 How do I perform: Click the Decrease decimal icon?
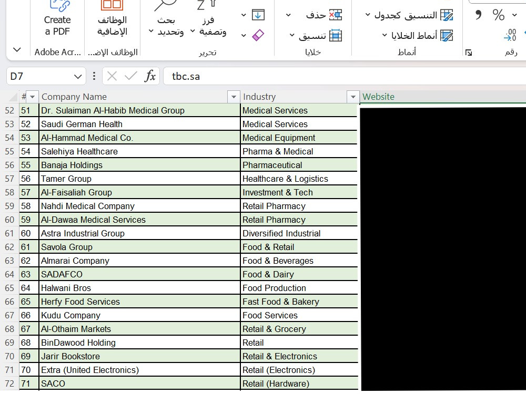(510, 35)
